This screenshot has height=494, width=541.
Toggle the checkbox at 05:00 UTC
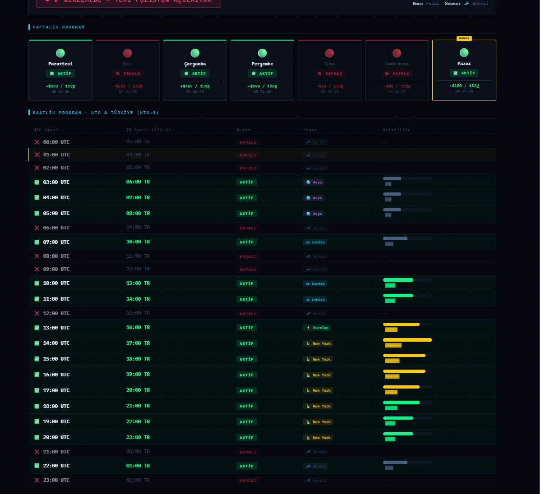(x=37, y=213)
